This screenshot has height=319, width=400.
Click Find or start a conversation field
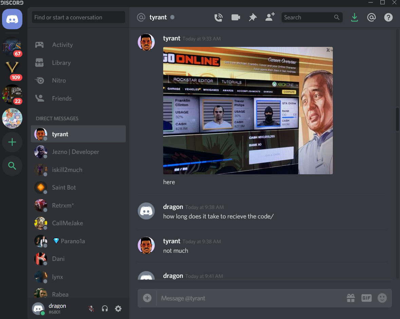[78, 17]
